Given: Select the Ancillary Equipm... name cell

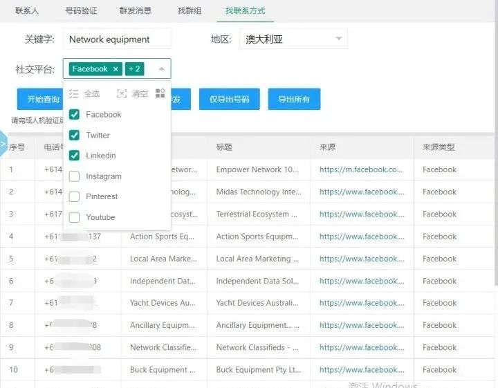Looking at the screenshot, I should pos(163,325).
